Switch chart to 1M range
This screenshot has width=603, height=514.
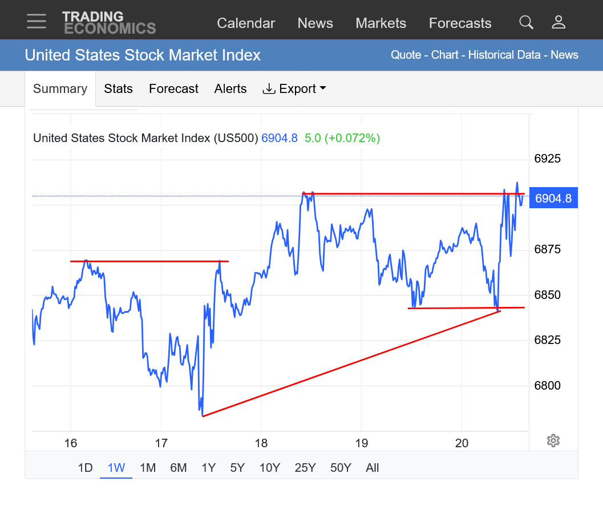(x=148, y=468)
